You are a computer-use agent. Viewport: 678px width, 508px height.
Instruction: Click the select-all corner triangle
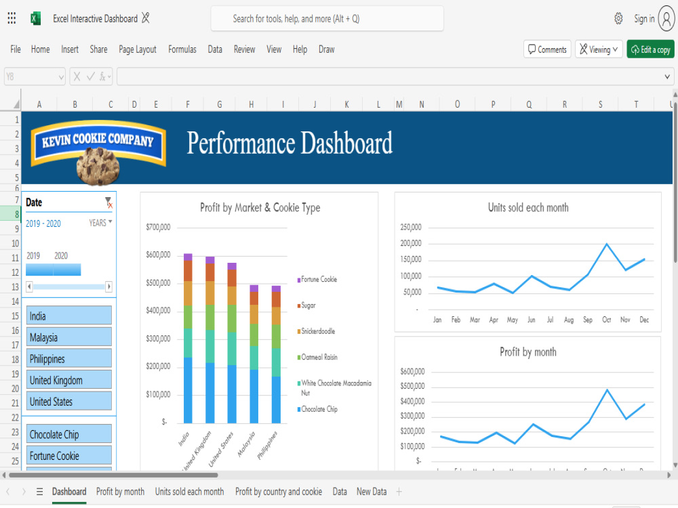click(x=16, y=104)
